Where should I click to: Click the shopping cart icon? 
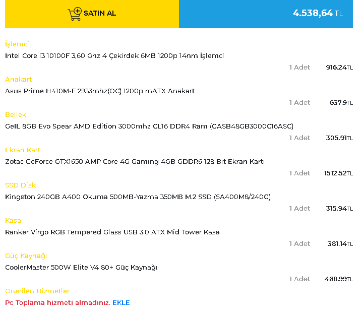pyautogui.click(x=75, y=14)
